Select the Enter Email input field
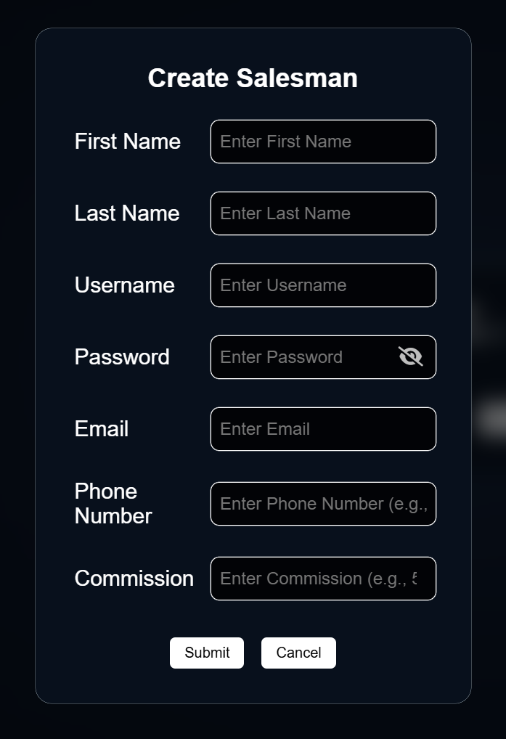 coord(323,429)
